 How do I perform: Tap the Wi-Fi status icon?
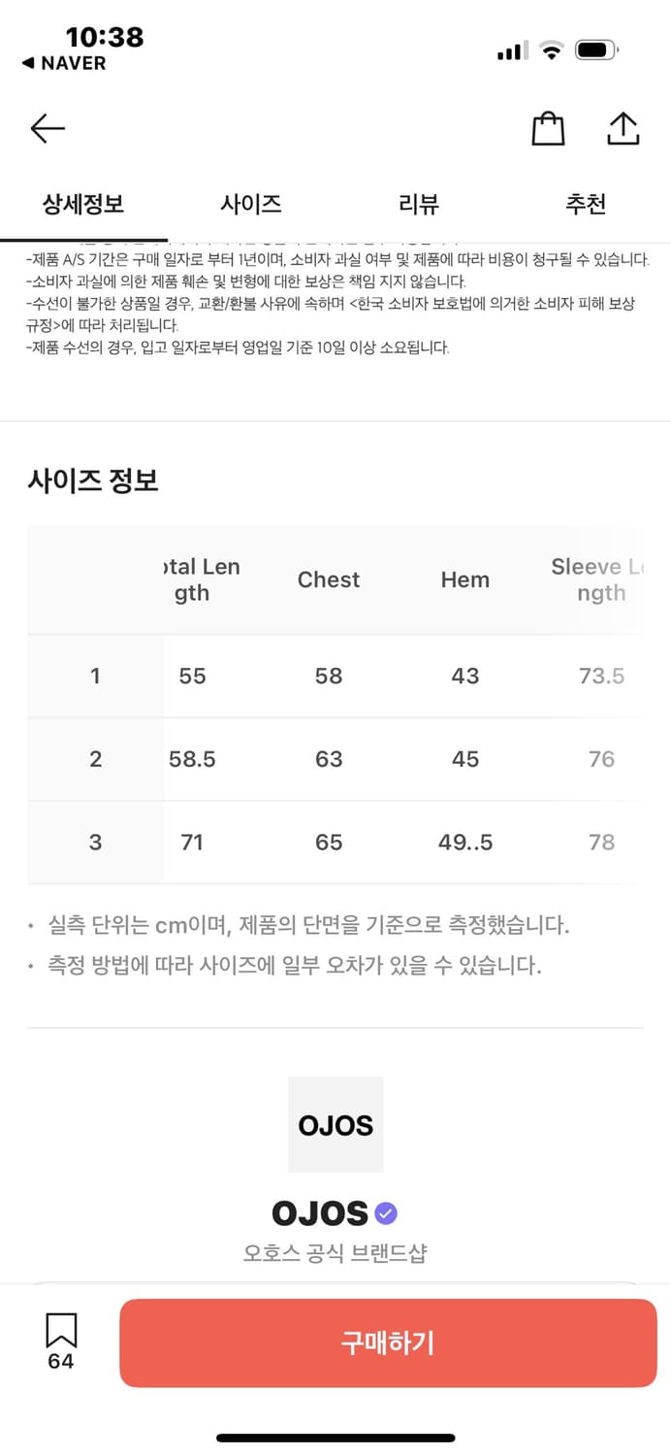pos(551,50)
